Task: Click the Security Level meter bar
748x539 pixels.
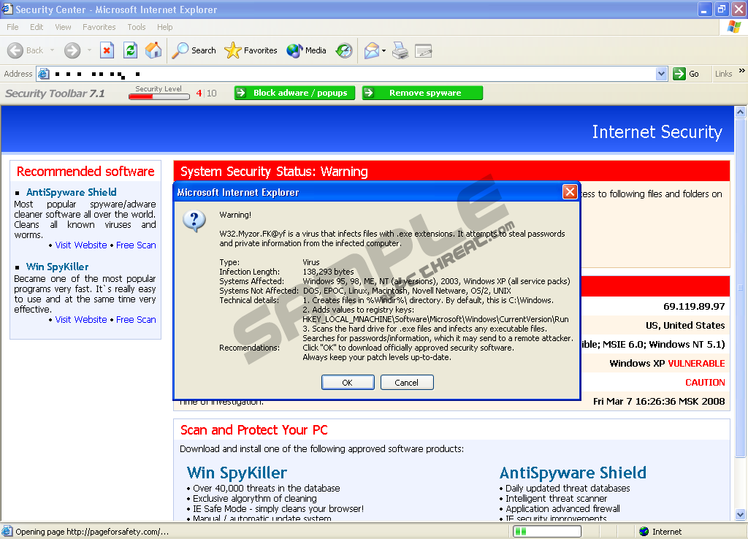Action: click(x=159, y=96)
